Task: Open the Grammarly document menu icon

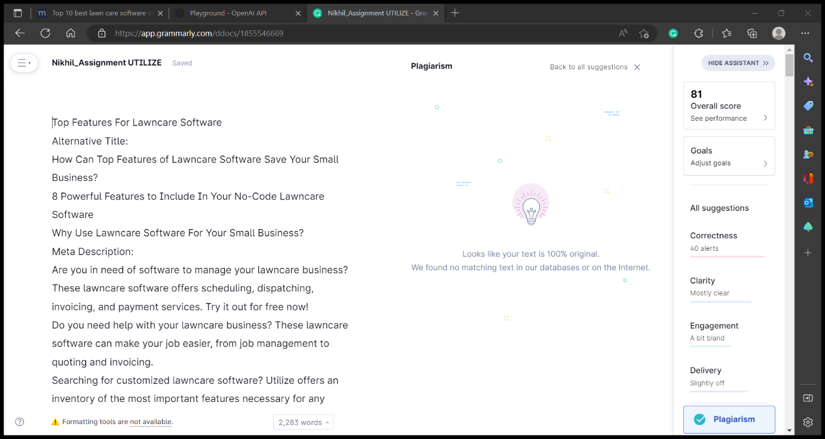Action: 24,63
